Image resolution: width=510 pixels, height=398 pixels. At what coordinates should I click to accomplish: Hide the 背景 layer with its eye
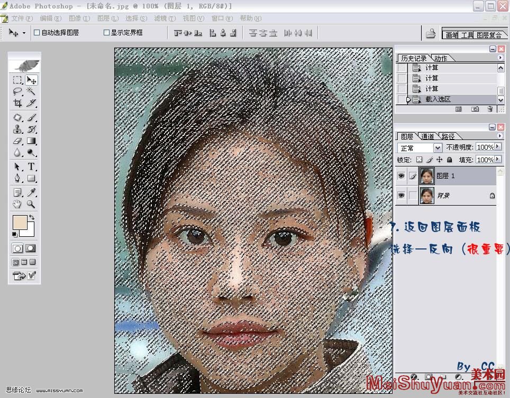[x=402, y=195]
